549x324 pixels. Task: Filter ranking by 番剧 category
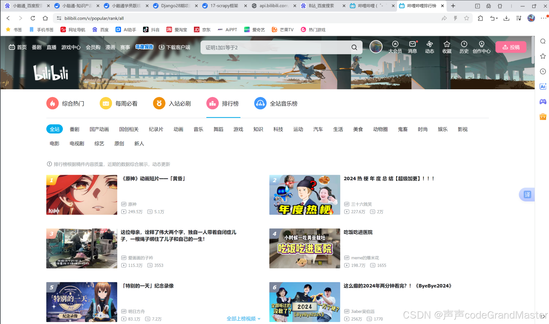click(x=74, y=129)
